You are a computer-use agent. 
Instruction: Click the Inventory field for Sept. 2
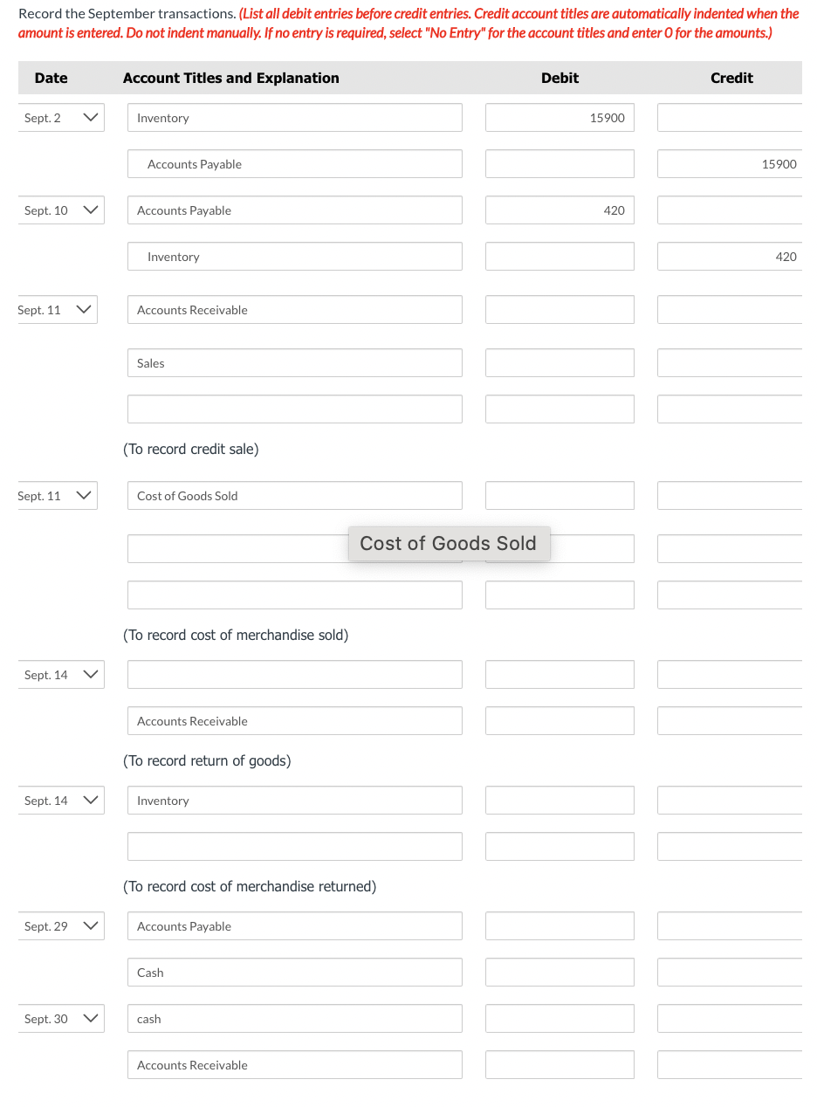tap(295, 118)
